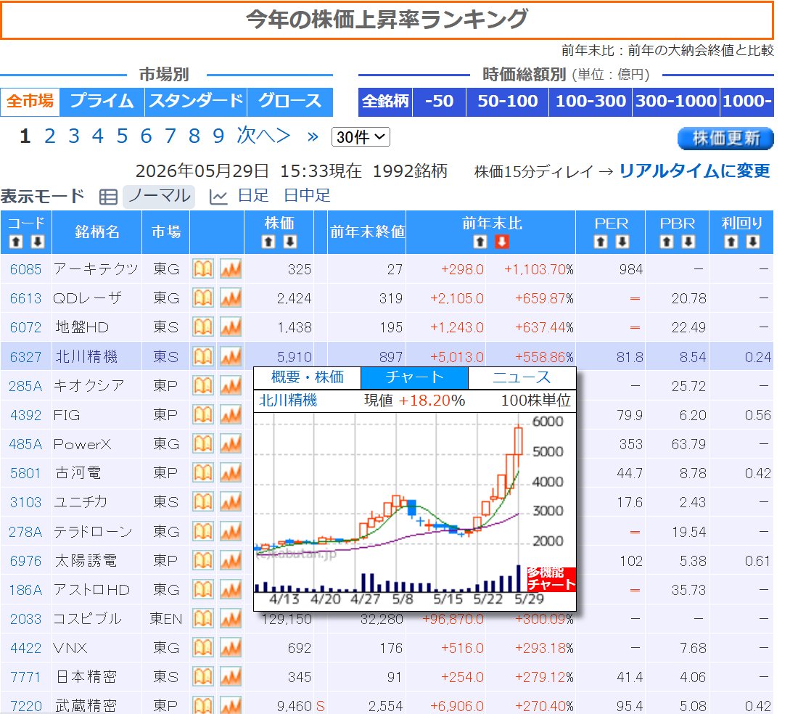The image size is (798, 714).
Task: Open 30件 results-per-page dropdown
Action: click(361, 137)
